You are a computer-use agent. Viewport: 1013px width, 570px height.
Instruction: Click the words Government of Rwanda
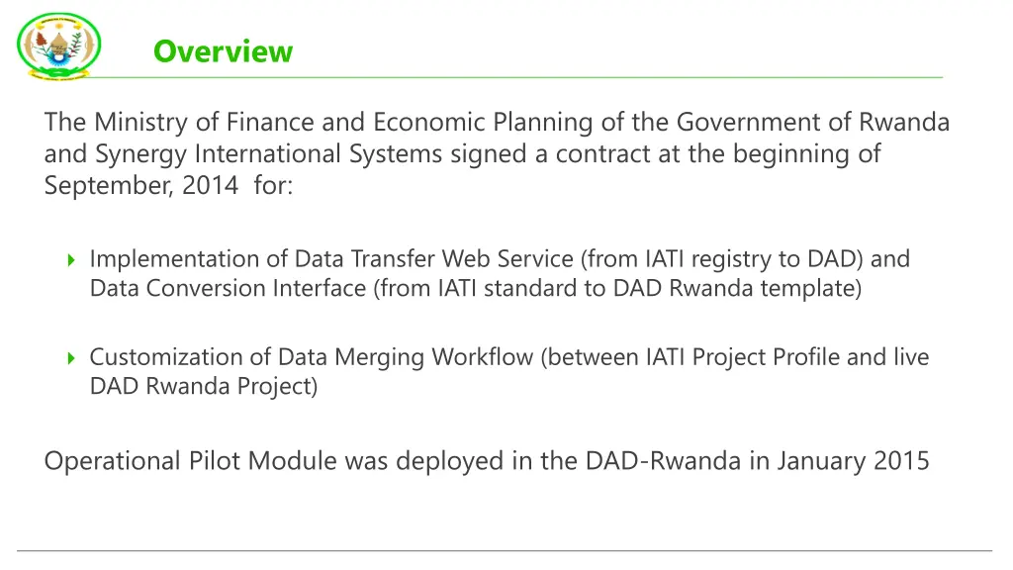(813, 122)
